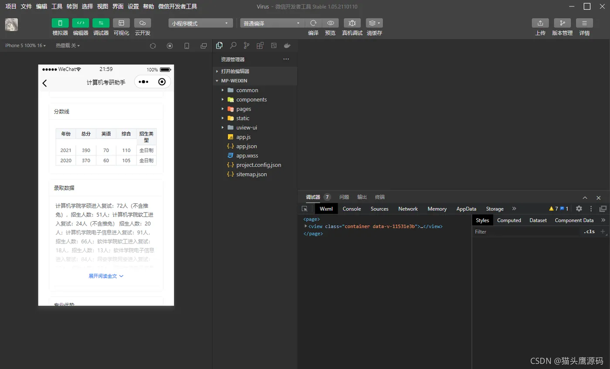This screenshot has height=369, width=610.
Task: Toggle the debugger panel button
Action: [101, 23]
